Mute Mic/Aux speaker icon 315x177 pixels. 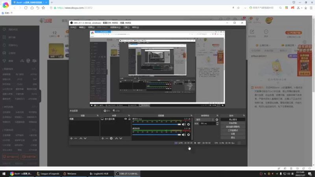[183, 124]
